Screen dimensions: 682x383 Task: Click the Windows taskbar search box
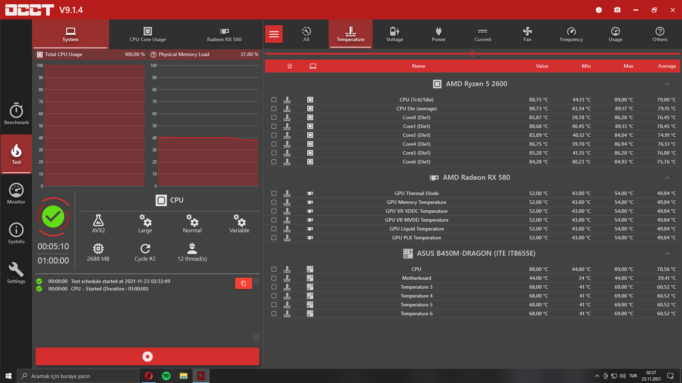78,376
